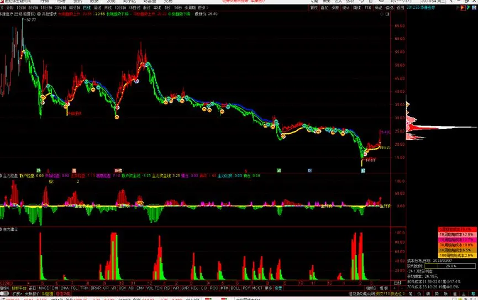Viewport: 478px width, 300px height.
Task: Open the 日线 period dropdown at bottom right
Action: click(x=397, y=283)
